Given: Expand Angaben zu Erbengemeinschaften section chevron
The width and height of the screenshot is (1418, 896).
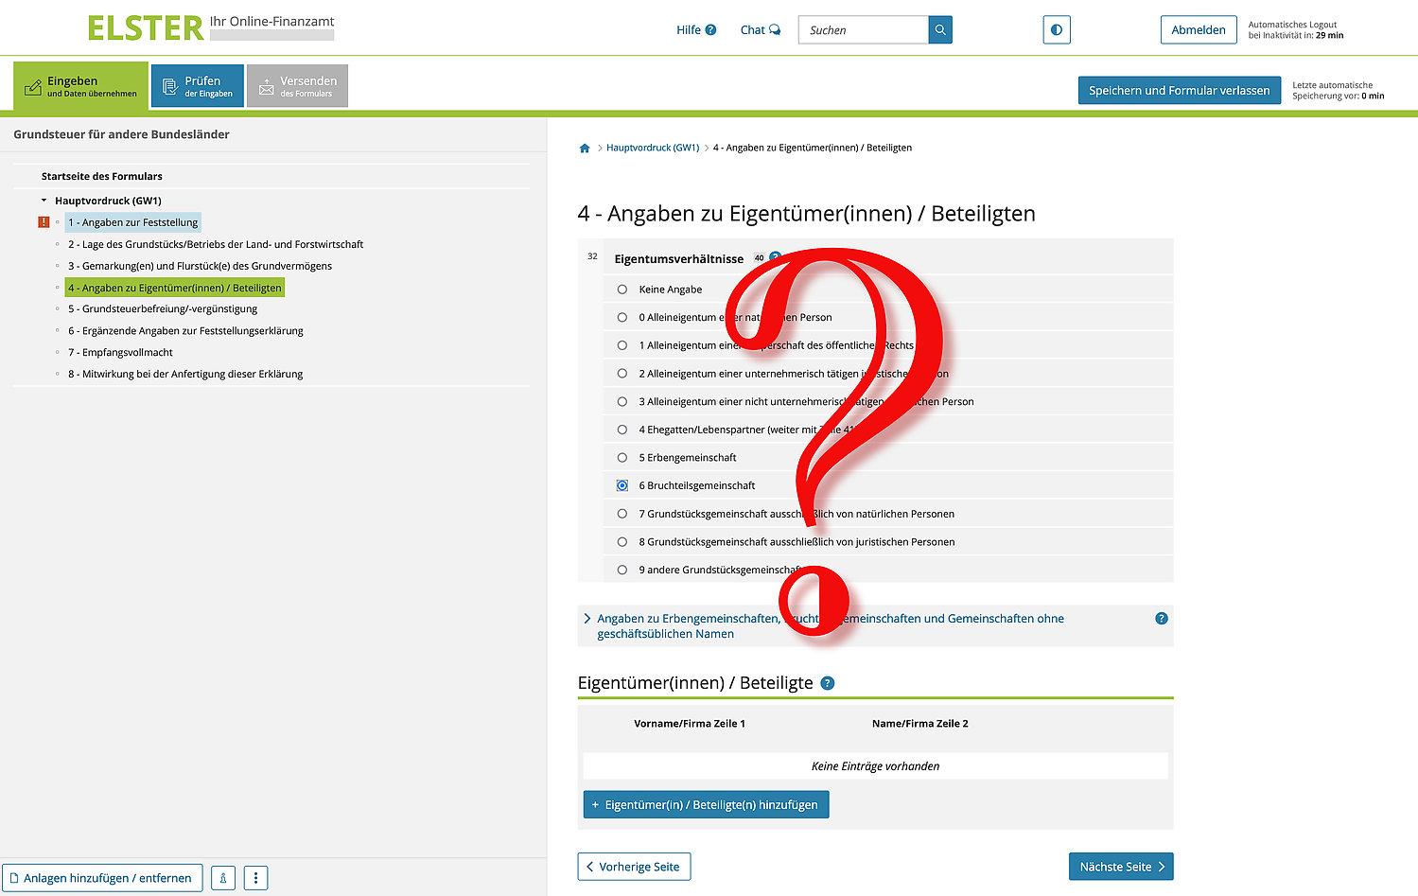Looking at the screenshot, I should pyautogui.click(x=587, y=619).
